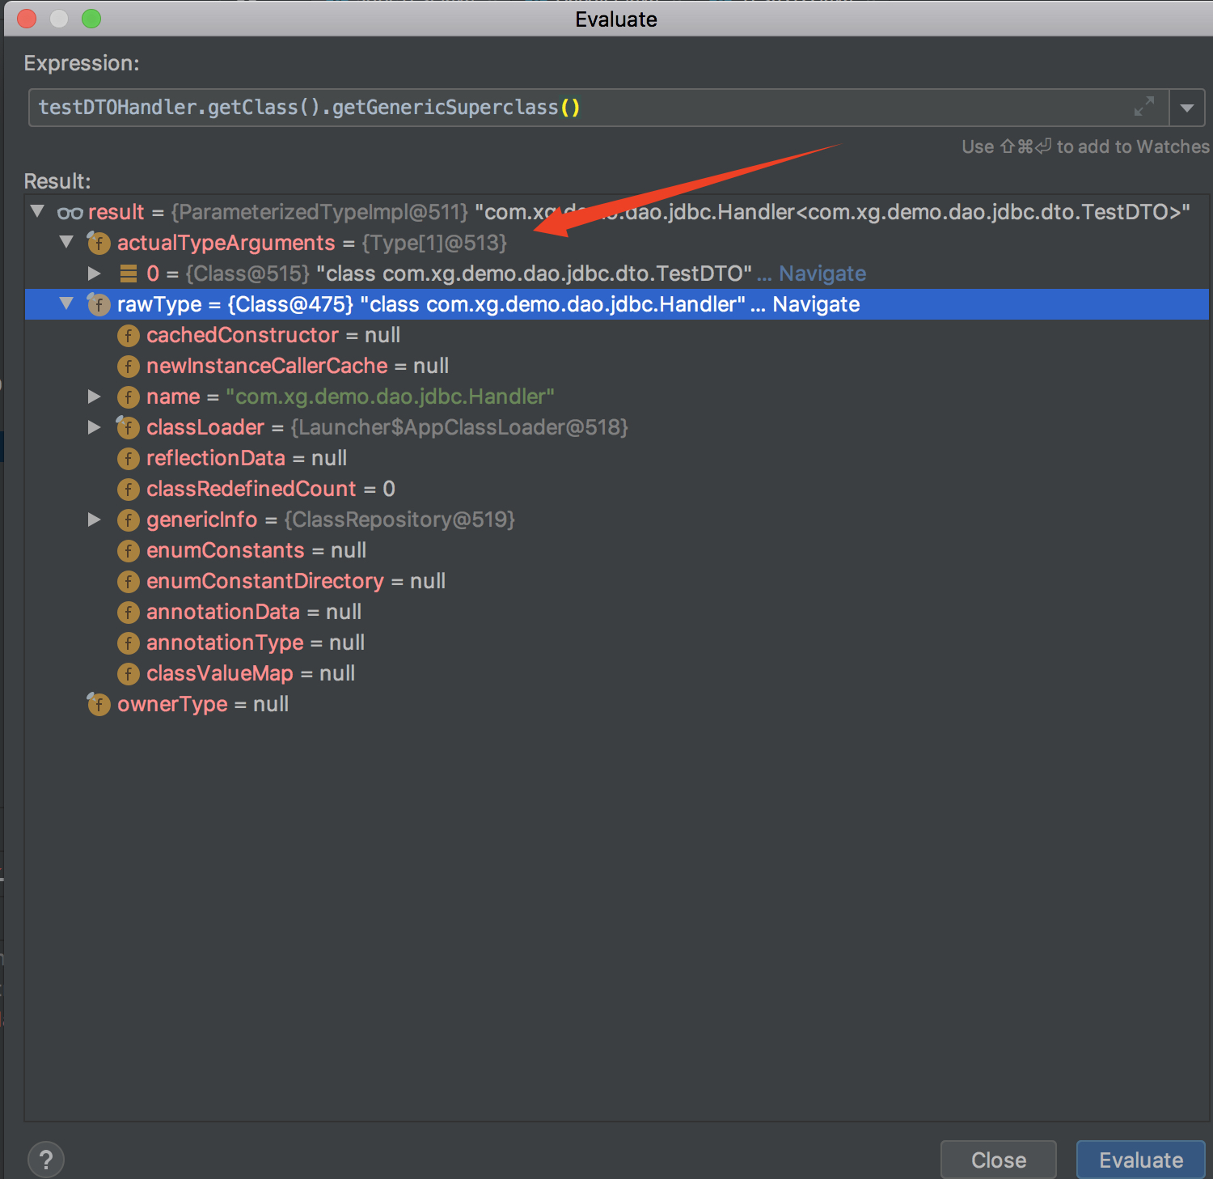Click the Close button
Screen dimensions: 1213x1179
coord(999,1160)
